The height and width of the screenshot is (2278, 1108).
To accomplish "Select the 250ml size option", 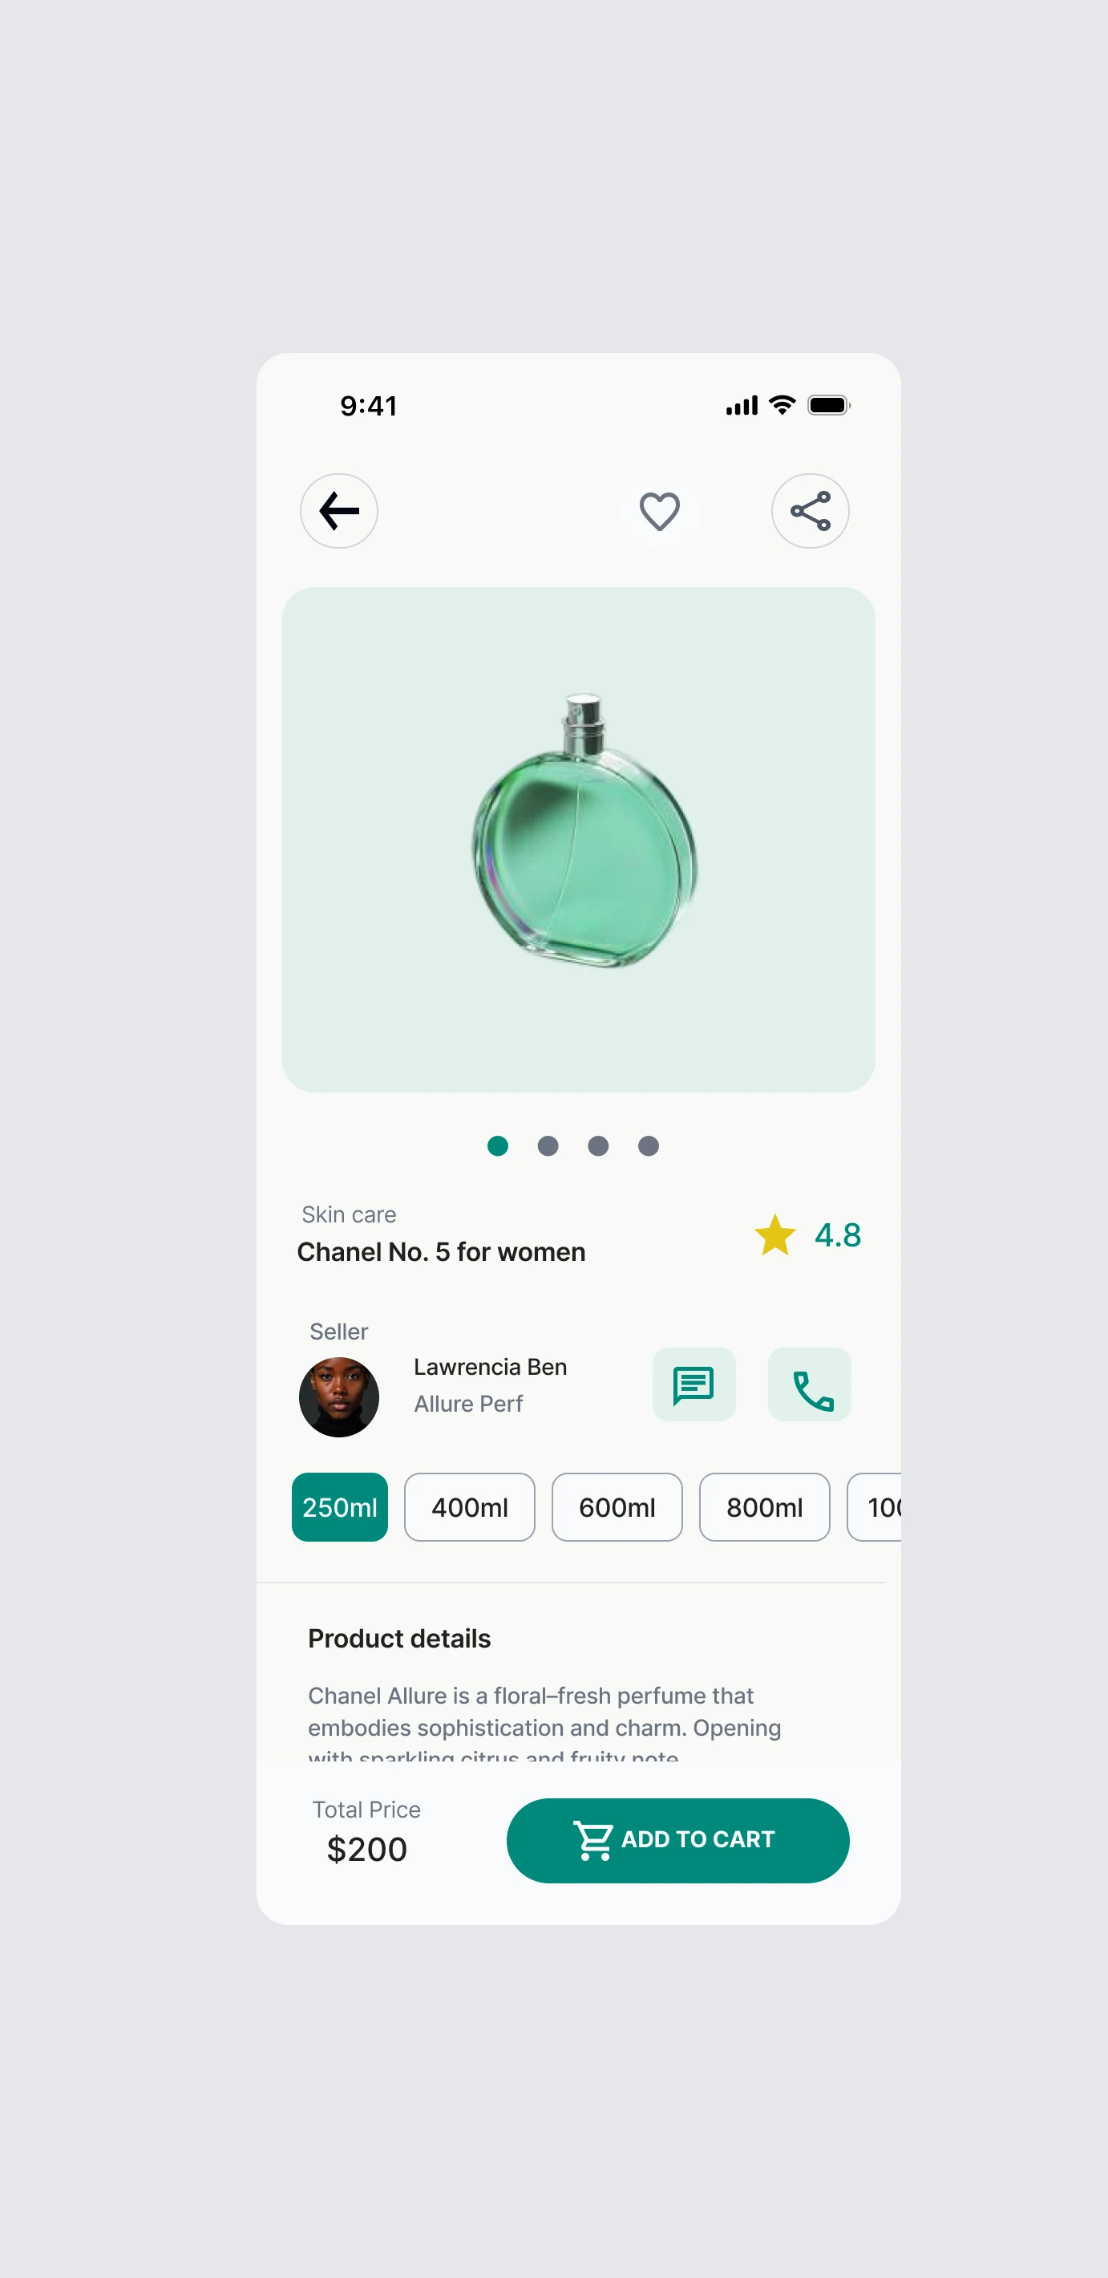I will (339, 1507).
